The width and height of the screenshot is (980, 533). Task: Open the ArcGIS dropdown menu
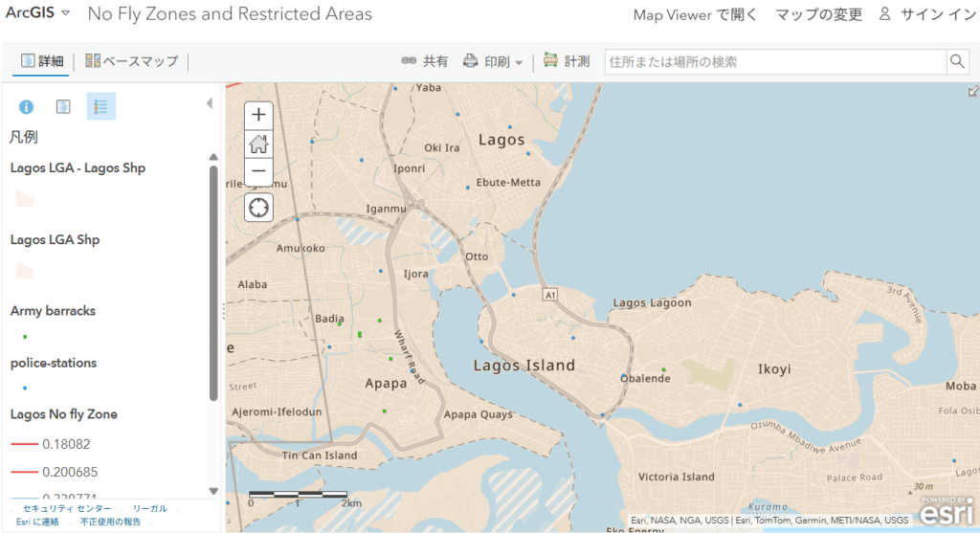click(38, 13)
